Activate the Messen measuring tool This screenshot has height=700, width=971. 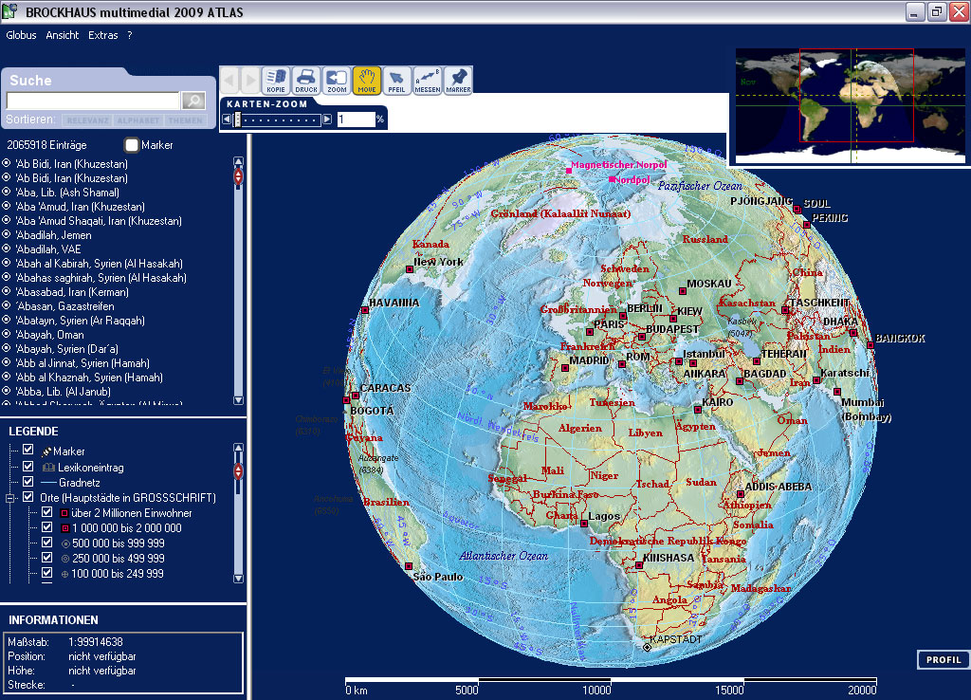coord(428,81)
